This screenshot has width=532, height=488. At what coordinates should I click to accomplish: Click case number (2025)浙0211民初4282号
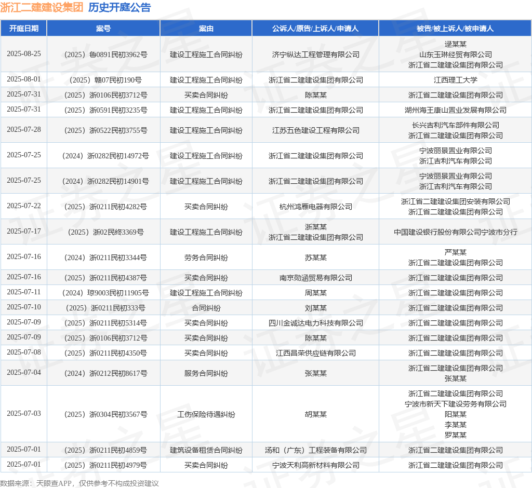click(105, 207)
